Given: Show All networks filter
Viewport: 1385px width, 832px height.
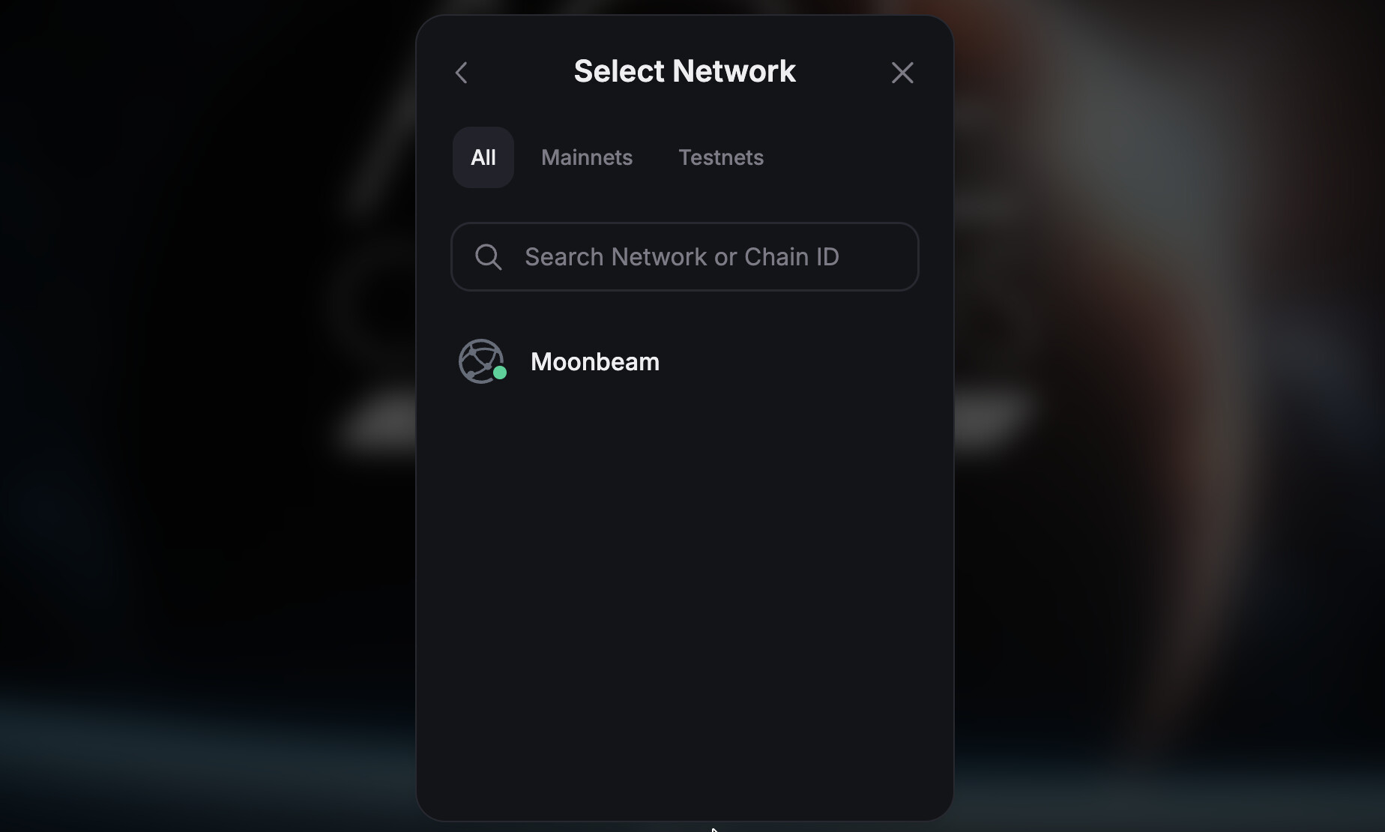Looking at the screenshot, I should (483, 157).
